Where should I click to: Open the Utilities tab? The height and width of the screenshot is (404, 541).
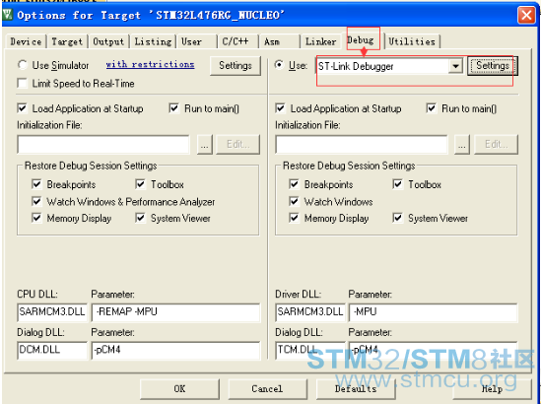point(412,41)
